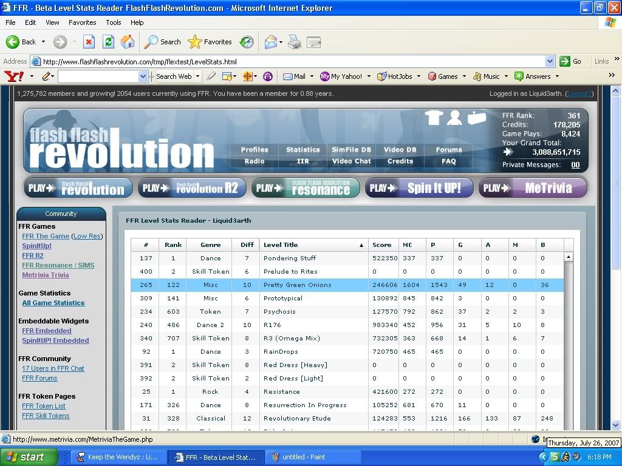
Task: Open the History toolbar icon
Action: pyautogui.click(x=247, y=42)
